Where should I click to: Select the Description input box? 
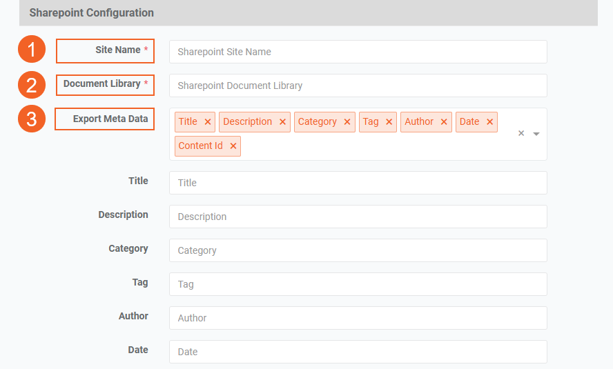pyautogui.click(x=358, y=217)
